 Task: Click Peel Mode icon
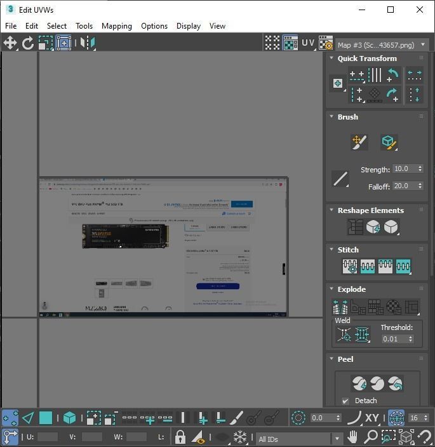[377, 383]
